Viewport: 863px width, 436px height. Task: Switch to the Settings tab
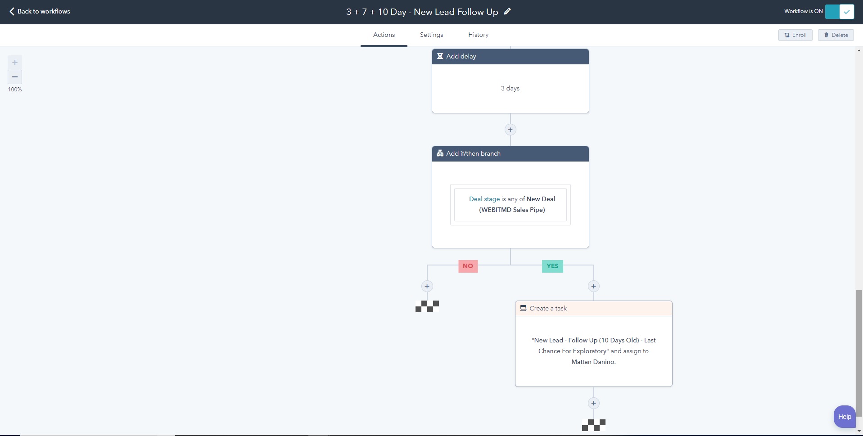point(431,35)
